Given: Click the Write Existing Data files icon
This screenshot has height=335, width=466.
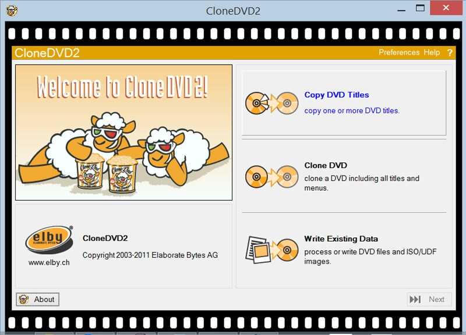Looking at the screenshot, I should coord(271,250).
